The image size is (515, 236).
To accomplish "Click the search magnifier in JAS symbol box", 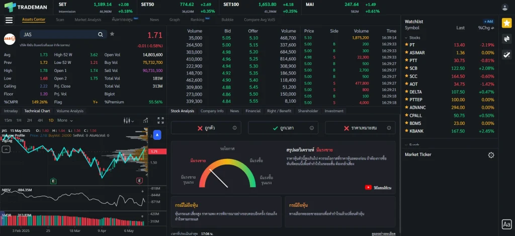I will pos(101,35).
